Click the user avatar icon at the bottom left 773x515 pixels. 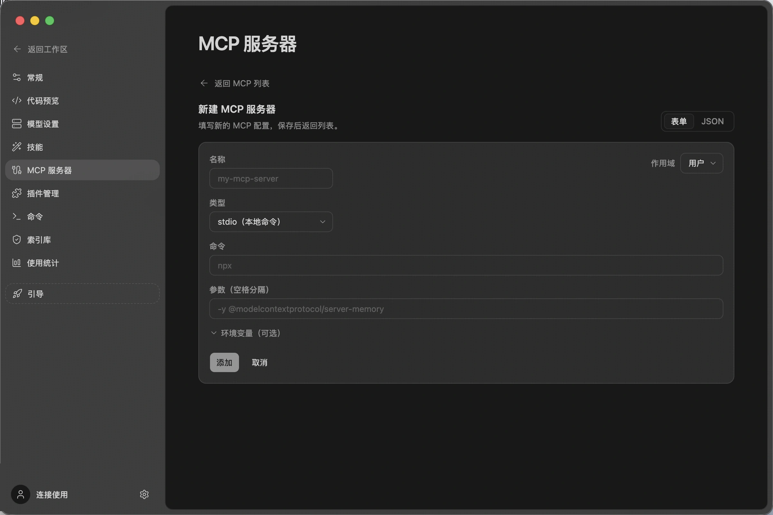click(x=20, y=494)
